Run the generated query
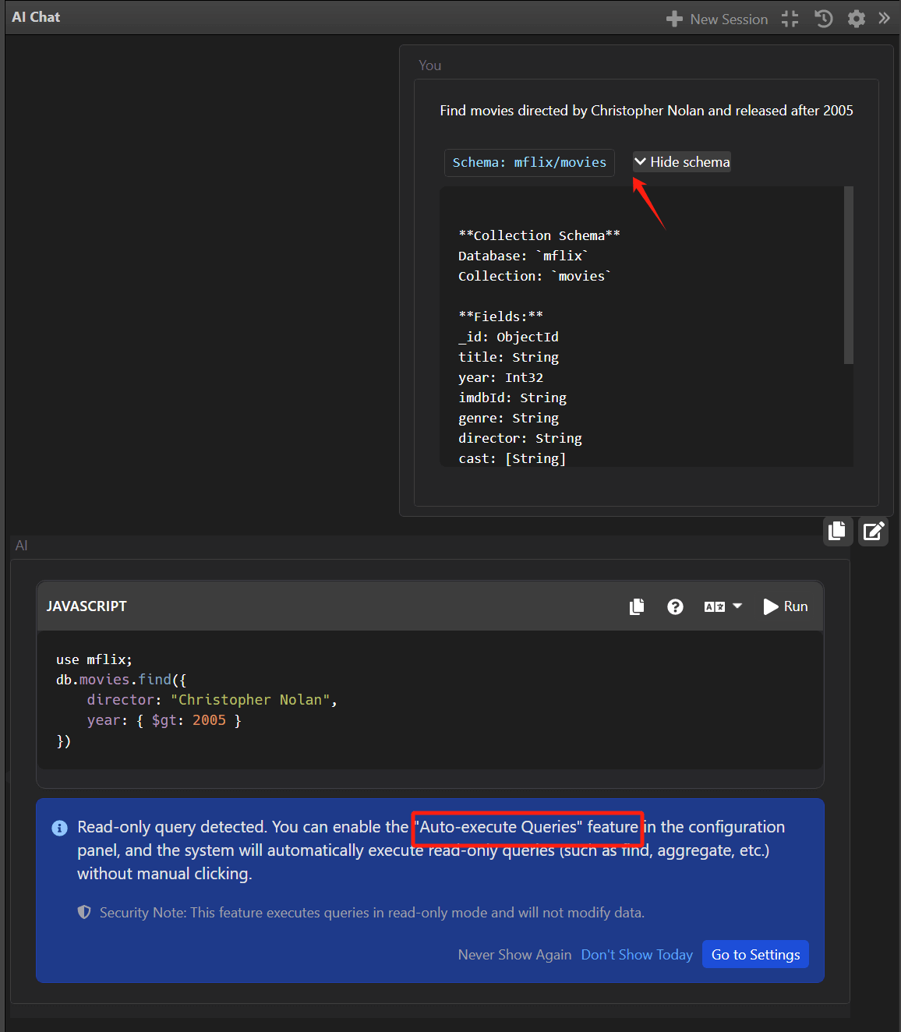 pyautogui.click(x=786, y=606)
